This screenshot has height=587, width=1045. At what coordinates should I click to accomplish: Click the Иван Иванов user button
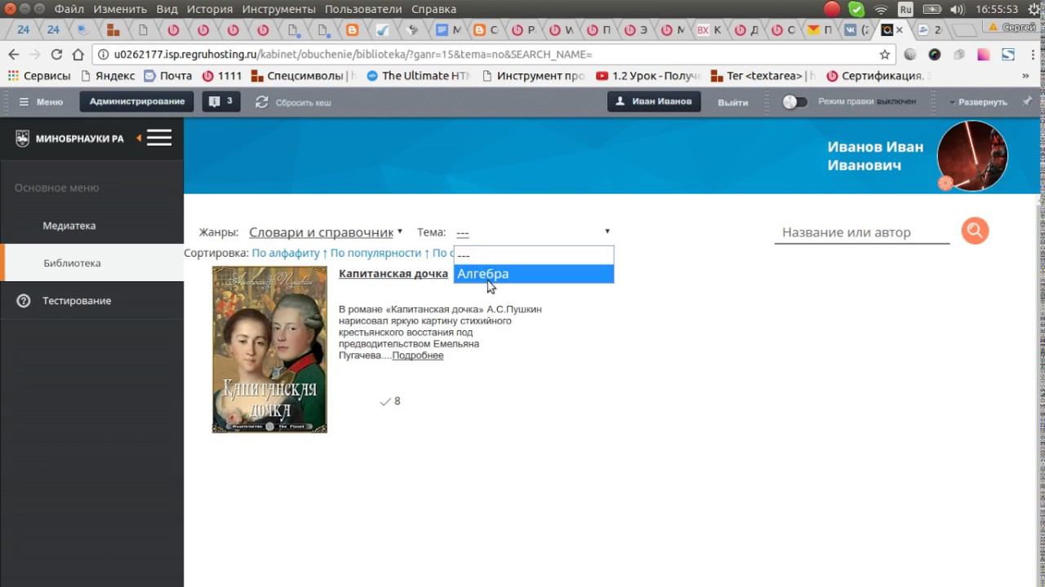pos(654,102)
